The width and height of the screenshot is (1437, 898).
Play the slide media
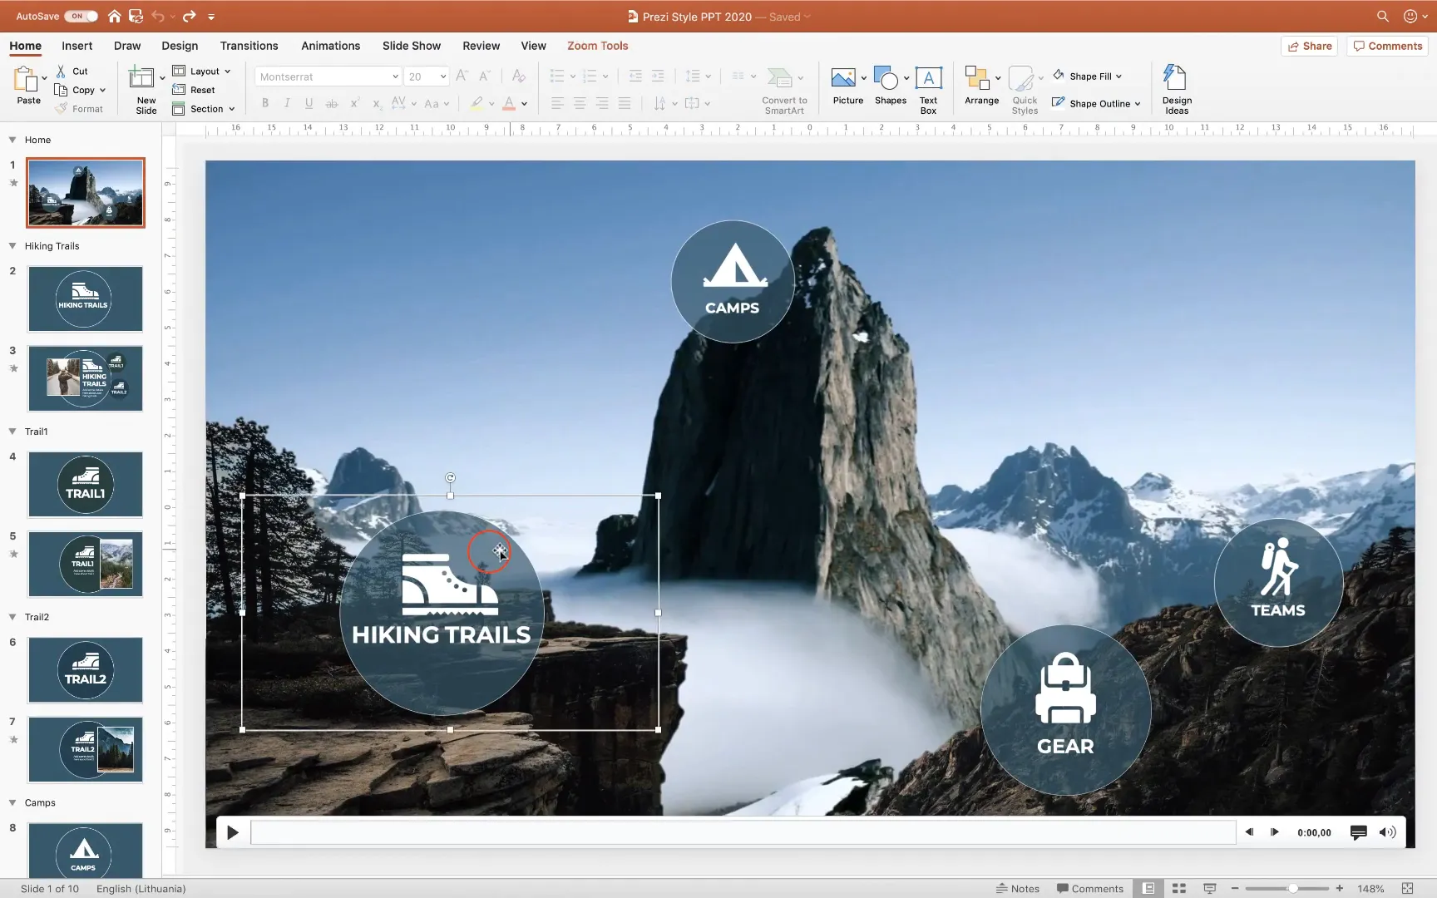[233, 832]
